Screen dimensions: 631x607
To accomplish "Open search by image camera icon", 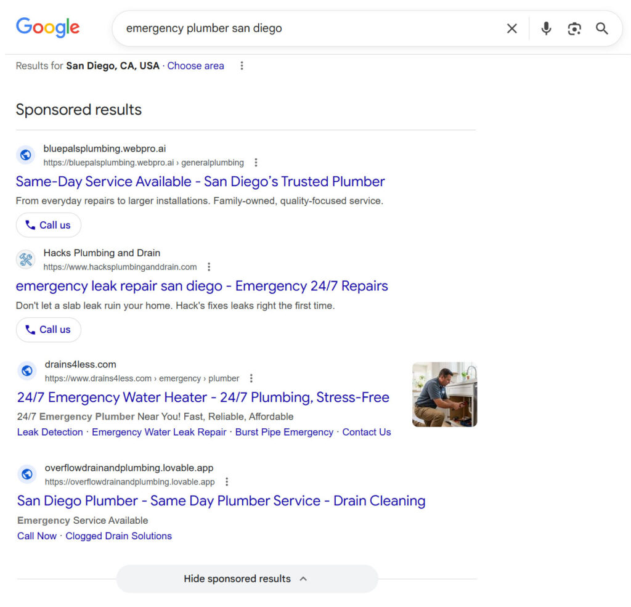I will click(574, 28).
